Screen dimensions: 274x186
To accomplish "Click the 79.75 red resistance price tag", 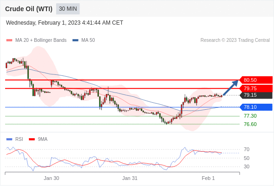I will [256, 88].
